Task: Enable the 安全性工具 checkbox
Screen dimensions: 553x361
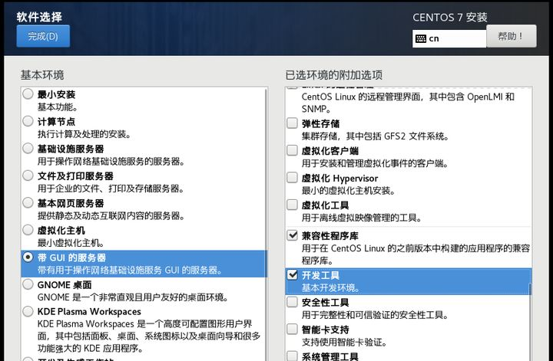Action: coord(292,302)
